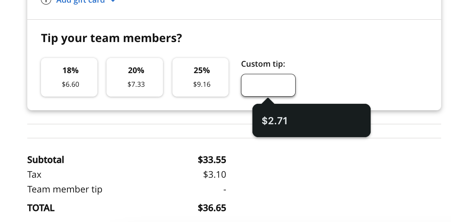The image size is (451, 222).
Task: Click the Tax amount of $3.10
Action: (x=214, y=174)
